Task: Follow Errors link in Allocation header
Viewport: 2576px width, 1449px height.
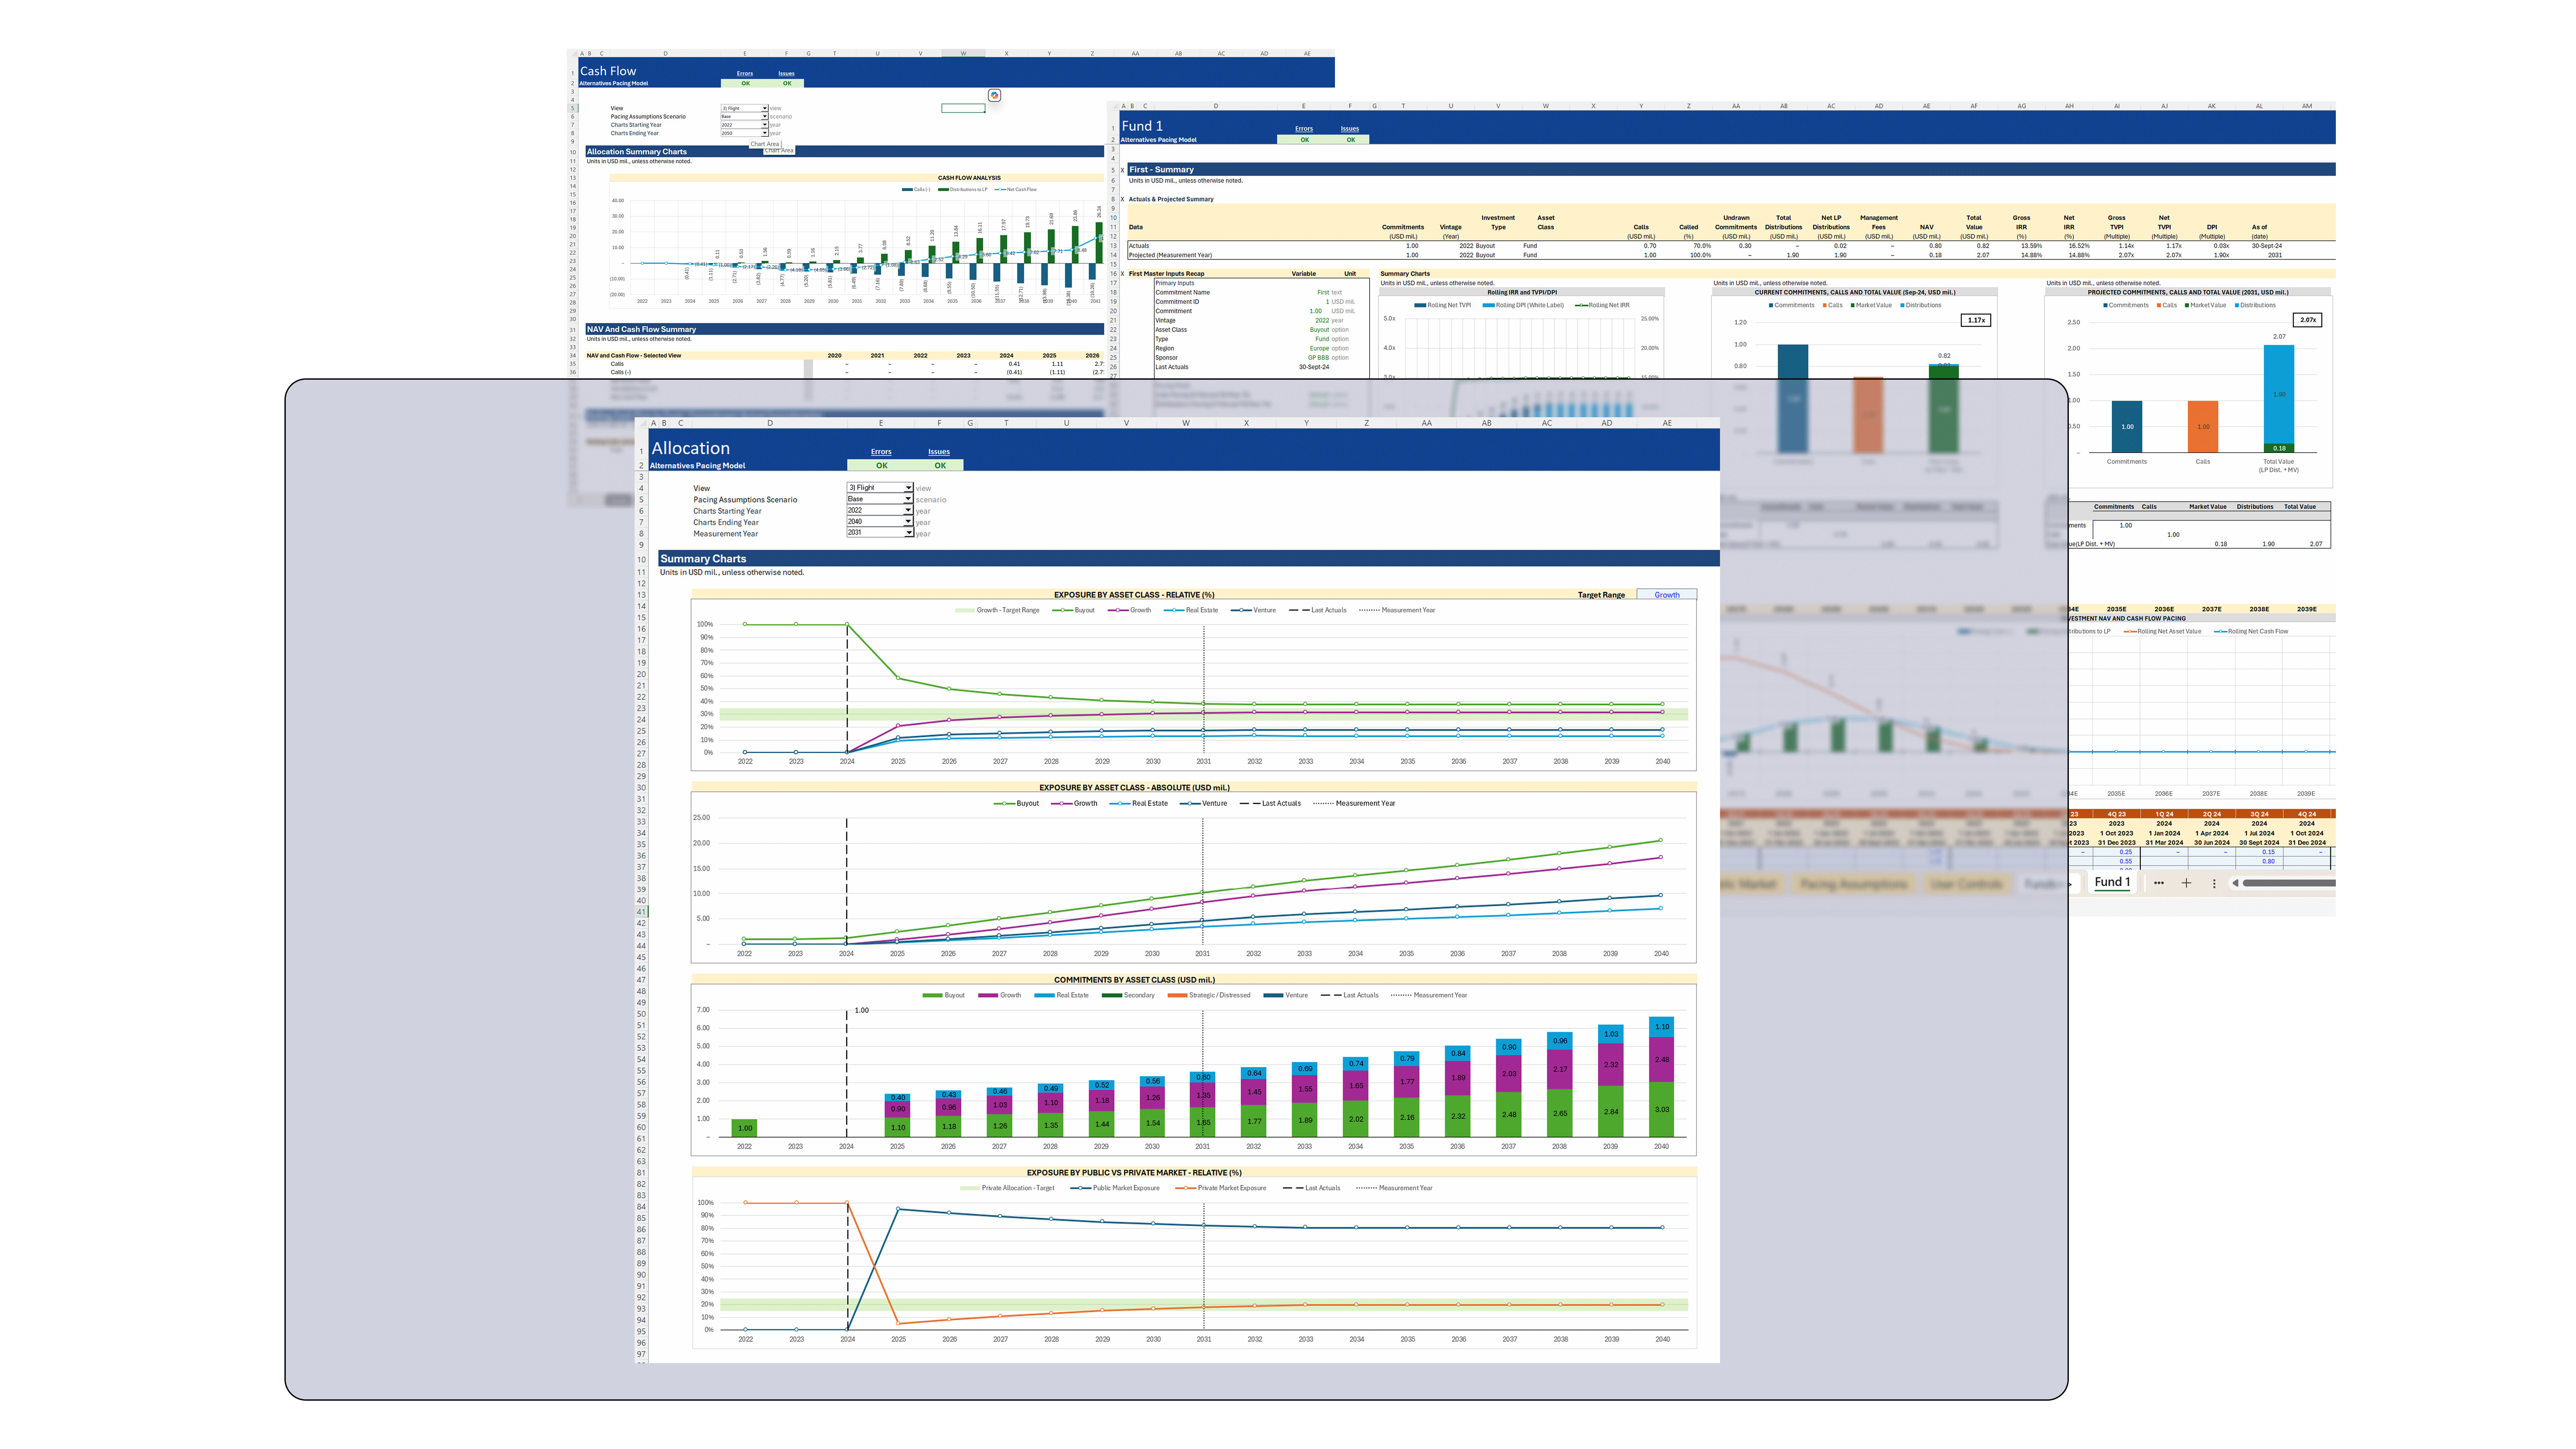Action: [881, 452]
